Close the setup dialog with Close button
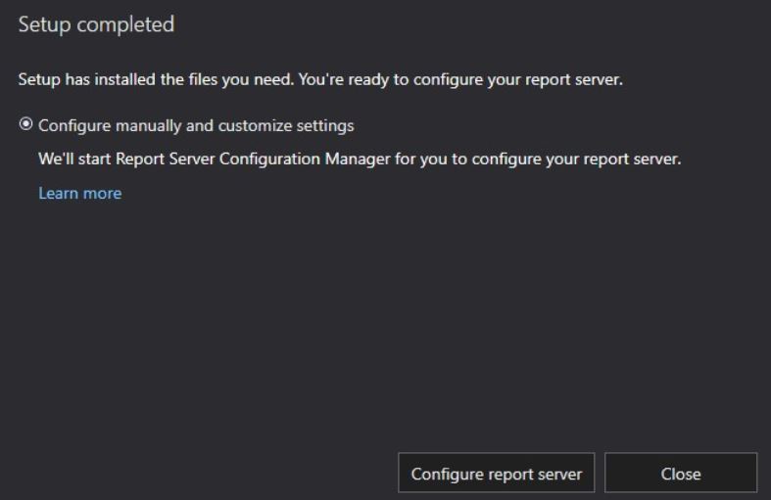Viewport: 771px width, 500px height. (x=681, y=473)
